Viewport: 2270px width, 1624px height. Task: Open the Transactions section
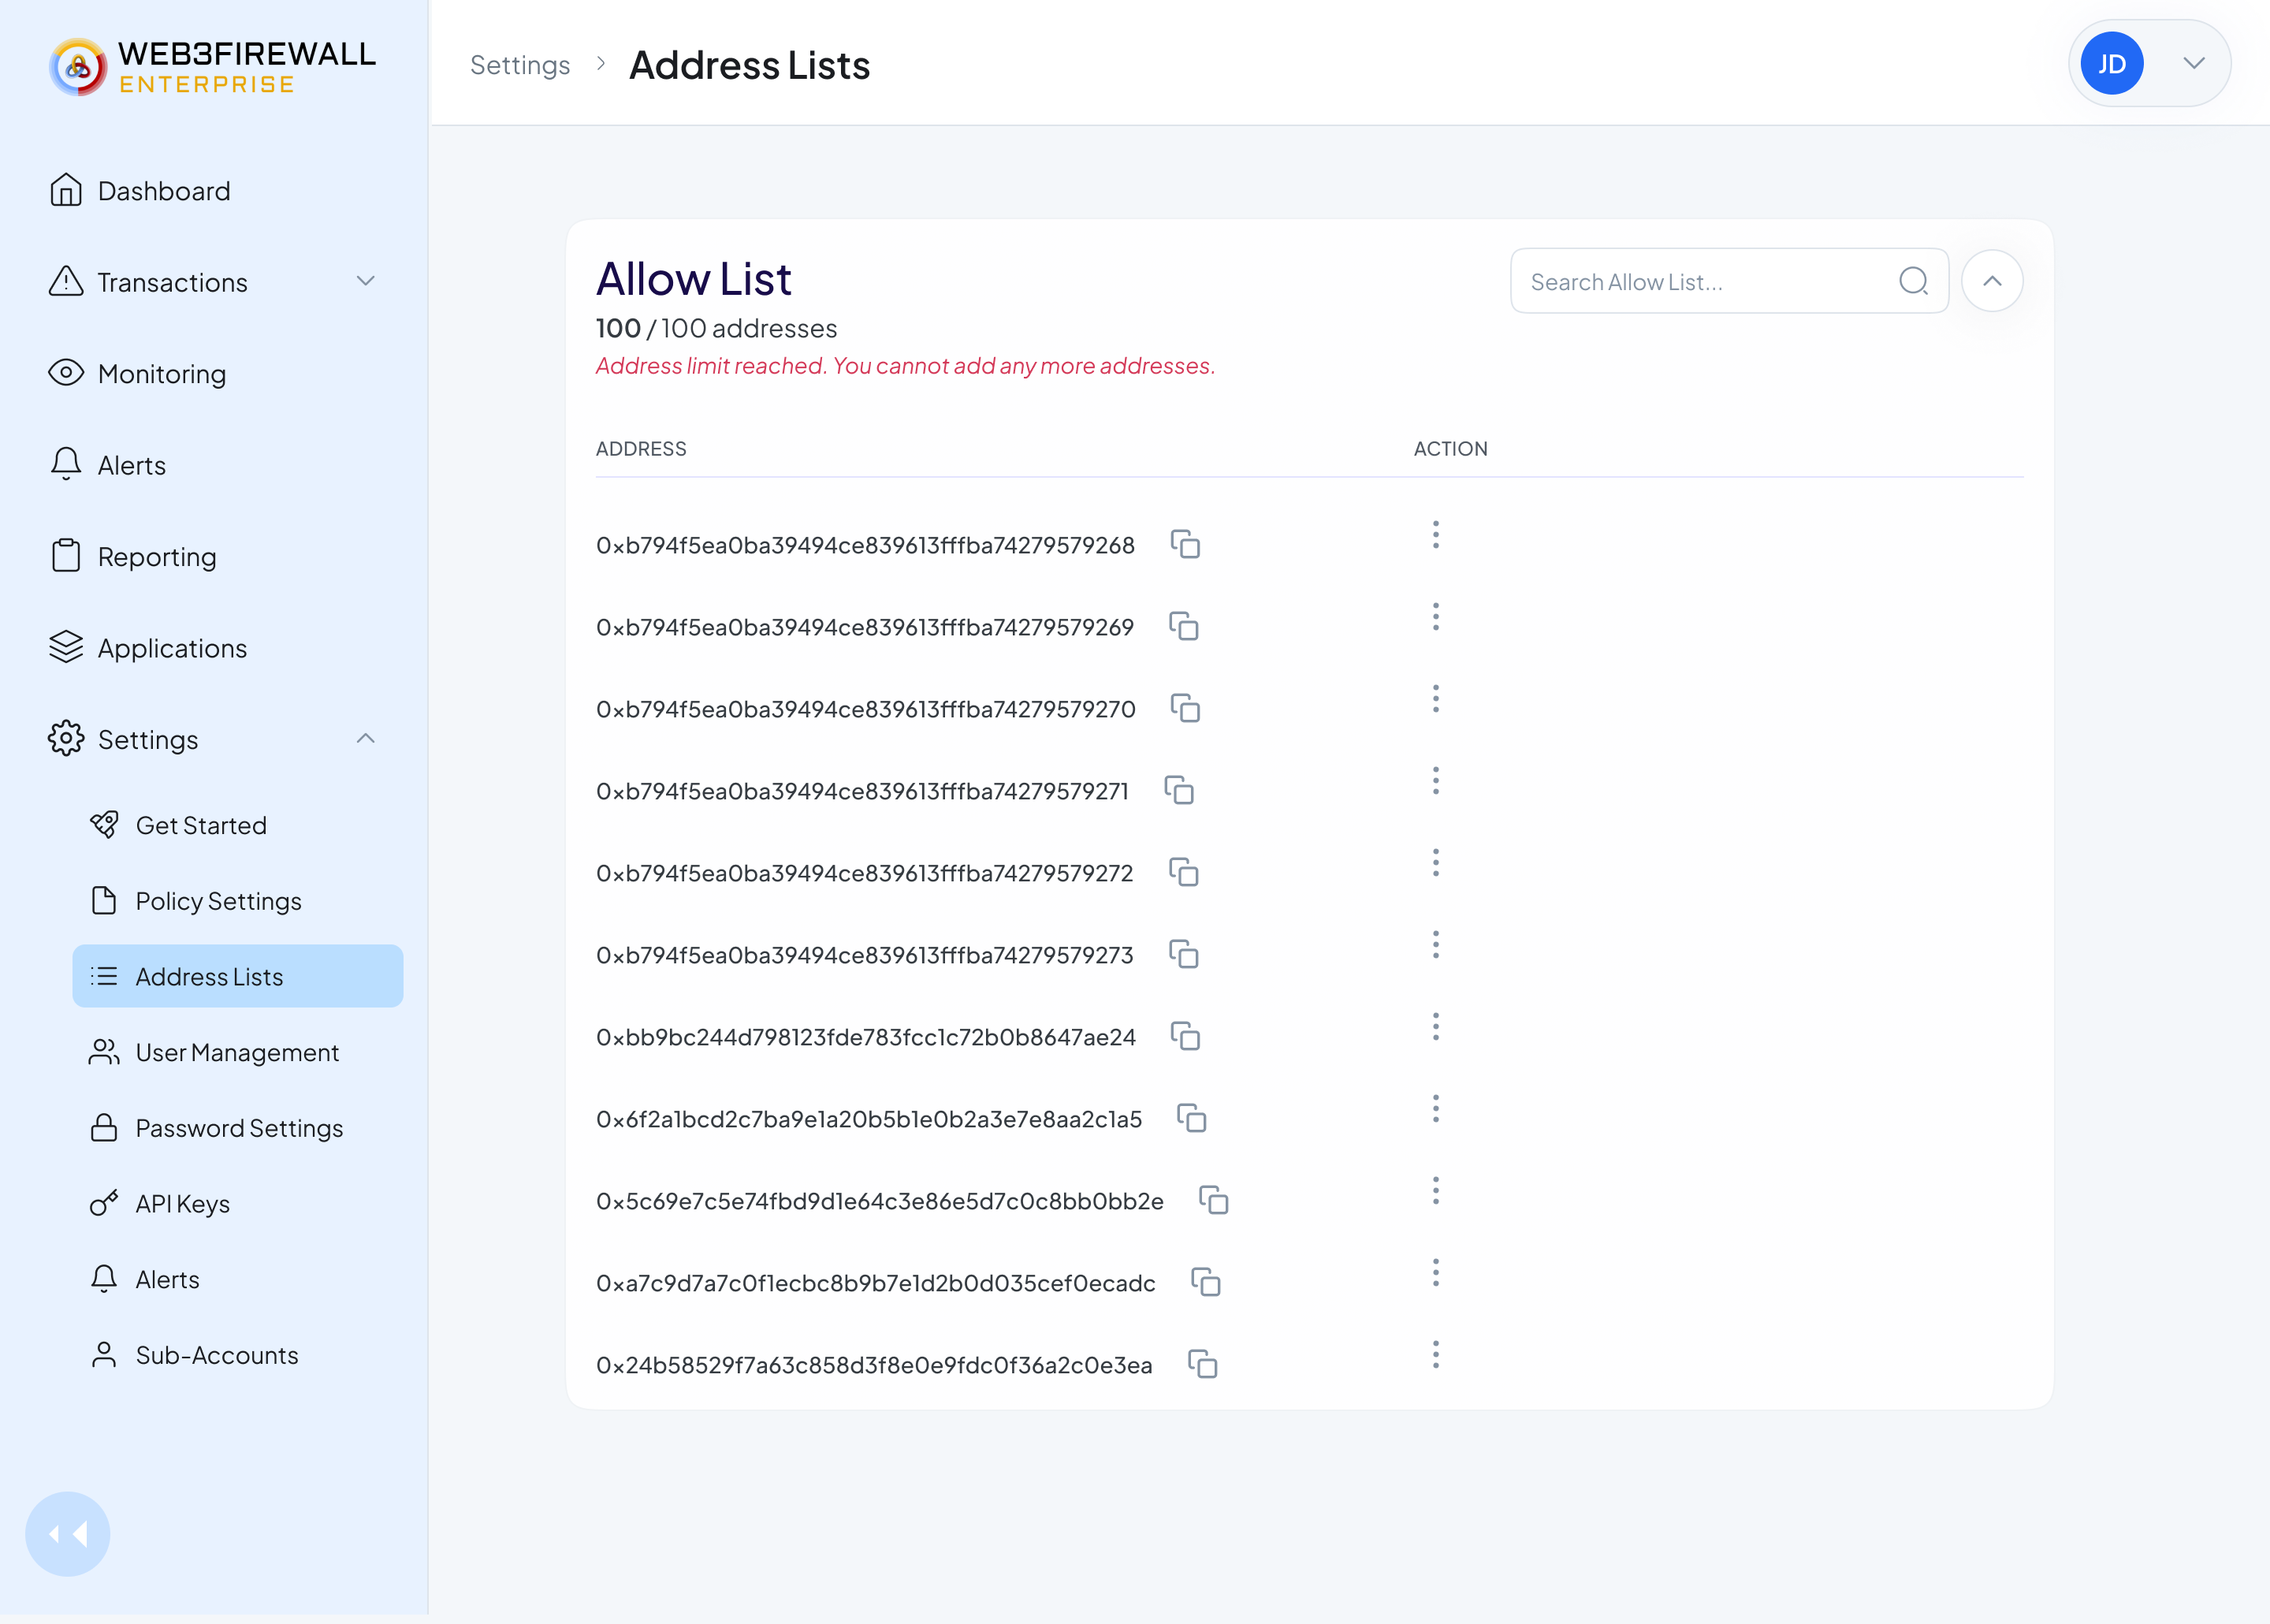click(148, 282)
